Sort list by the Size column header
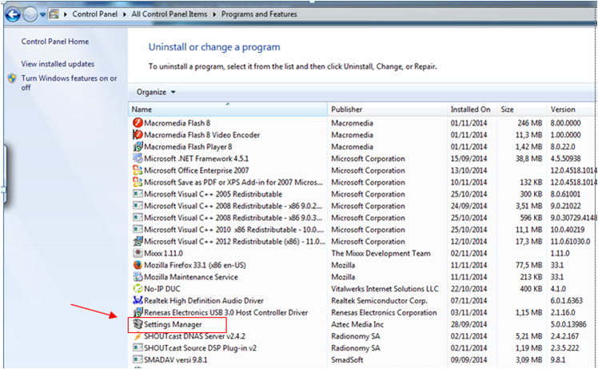598x369 pixels. pyautogui.click(x=522, y=109)
